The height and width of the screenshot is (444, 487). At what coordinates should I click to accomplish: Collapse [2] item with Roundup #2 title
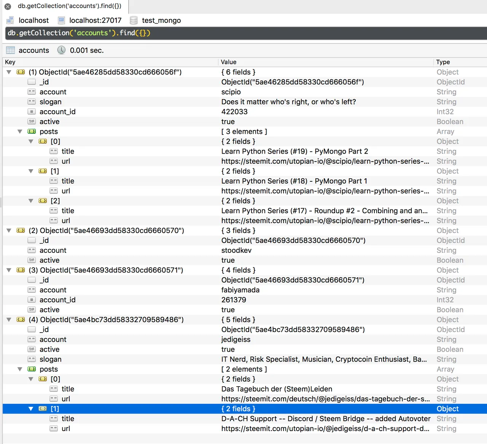pos(31,201)
